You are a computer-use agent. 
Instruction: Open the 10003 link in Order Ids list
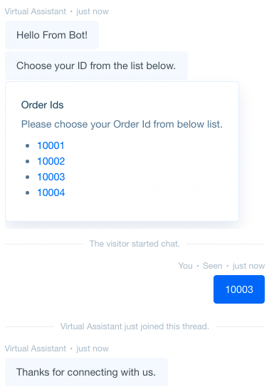click(x=51, y=177)
